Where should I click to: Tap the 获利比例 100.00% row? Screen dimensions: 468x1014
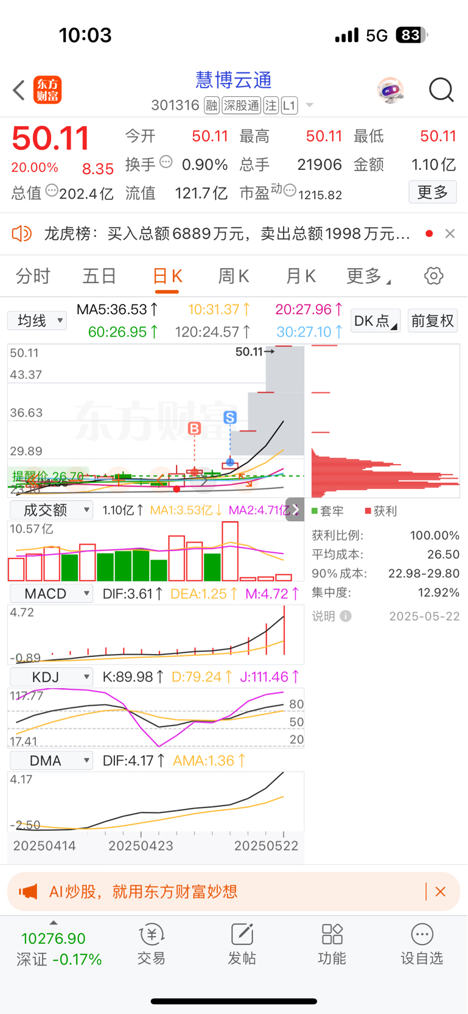[385, 535]
